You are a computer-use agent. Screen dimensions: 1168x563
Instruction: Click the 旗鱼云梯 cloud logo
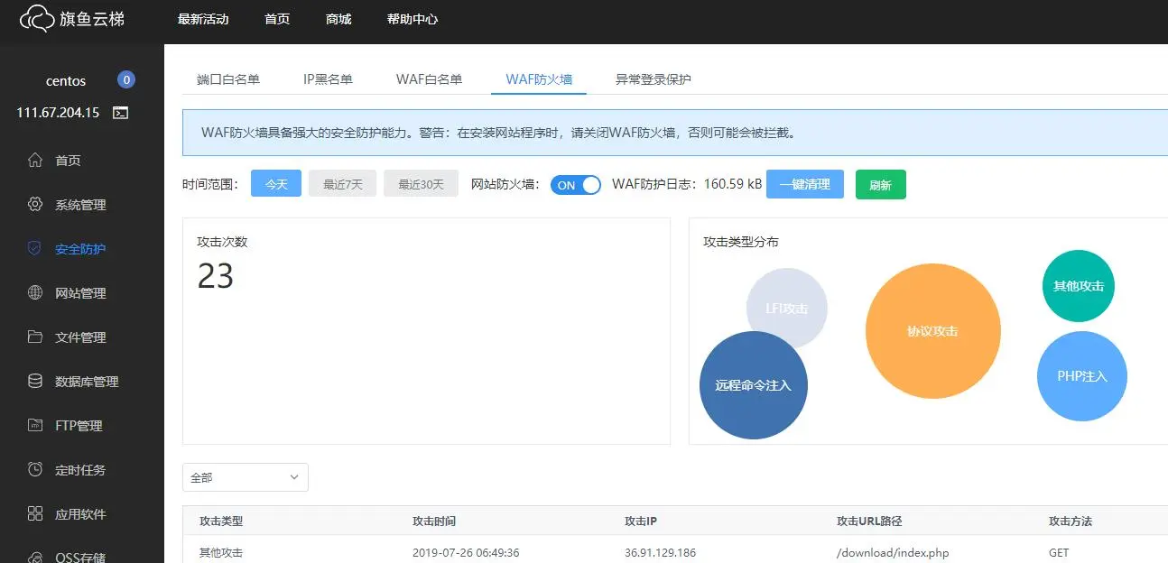pos(37,18)
